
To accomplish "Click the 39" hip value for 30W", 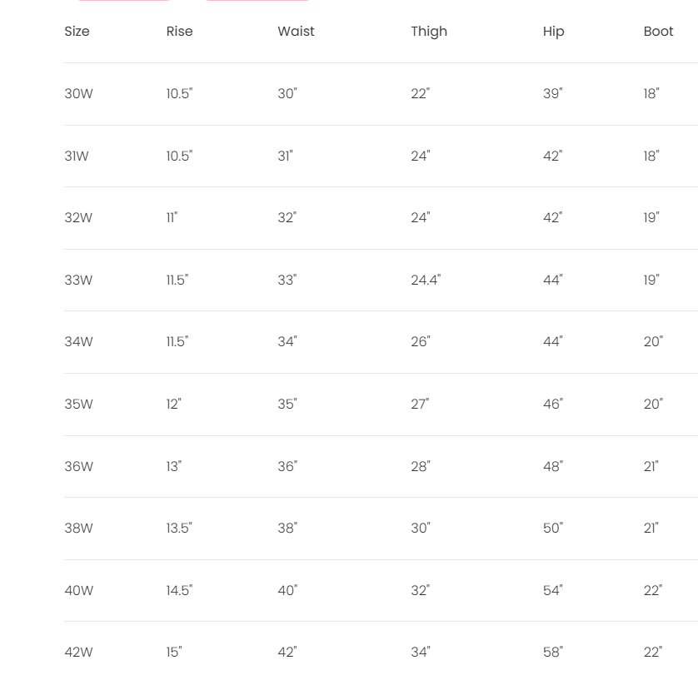I will tap(553, 94).
